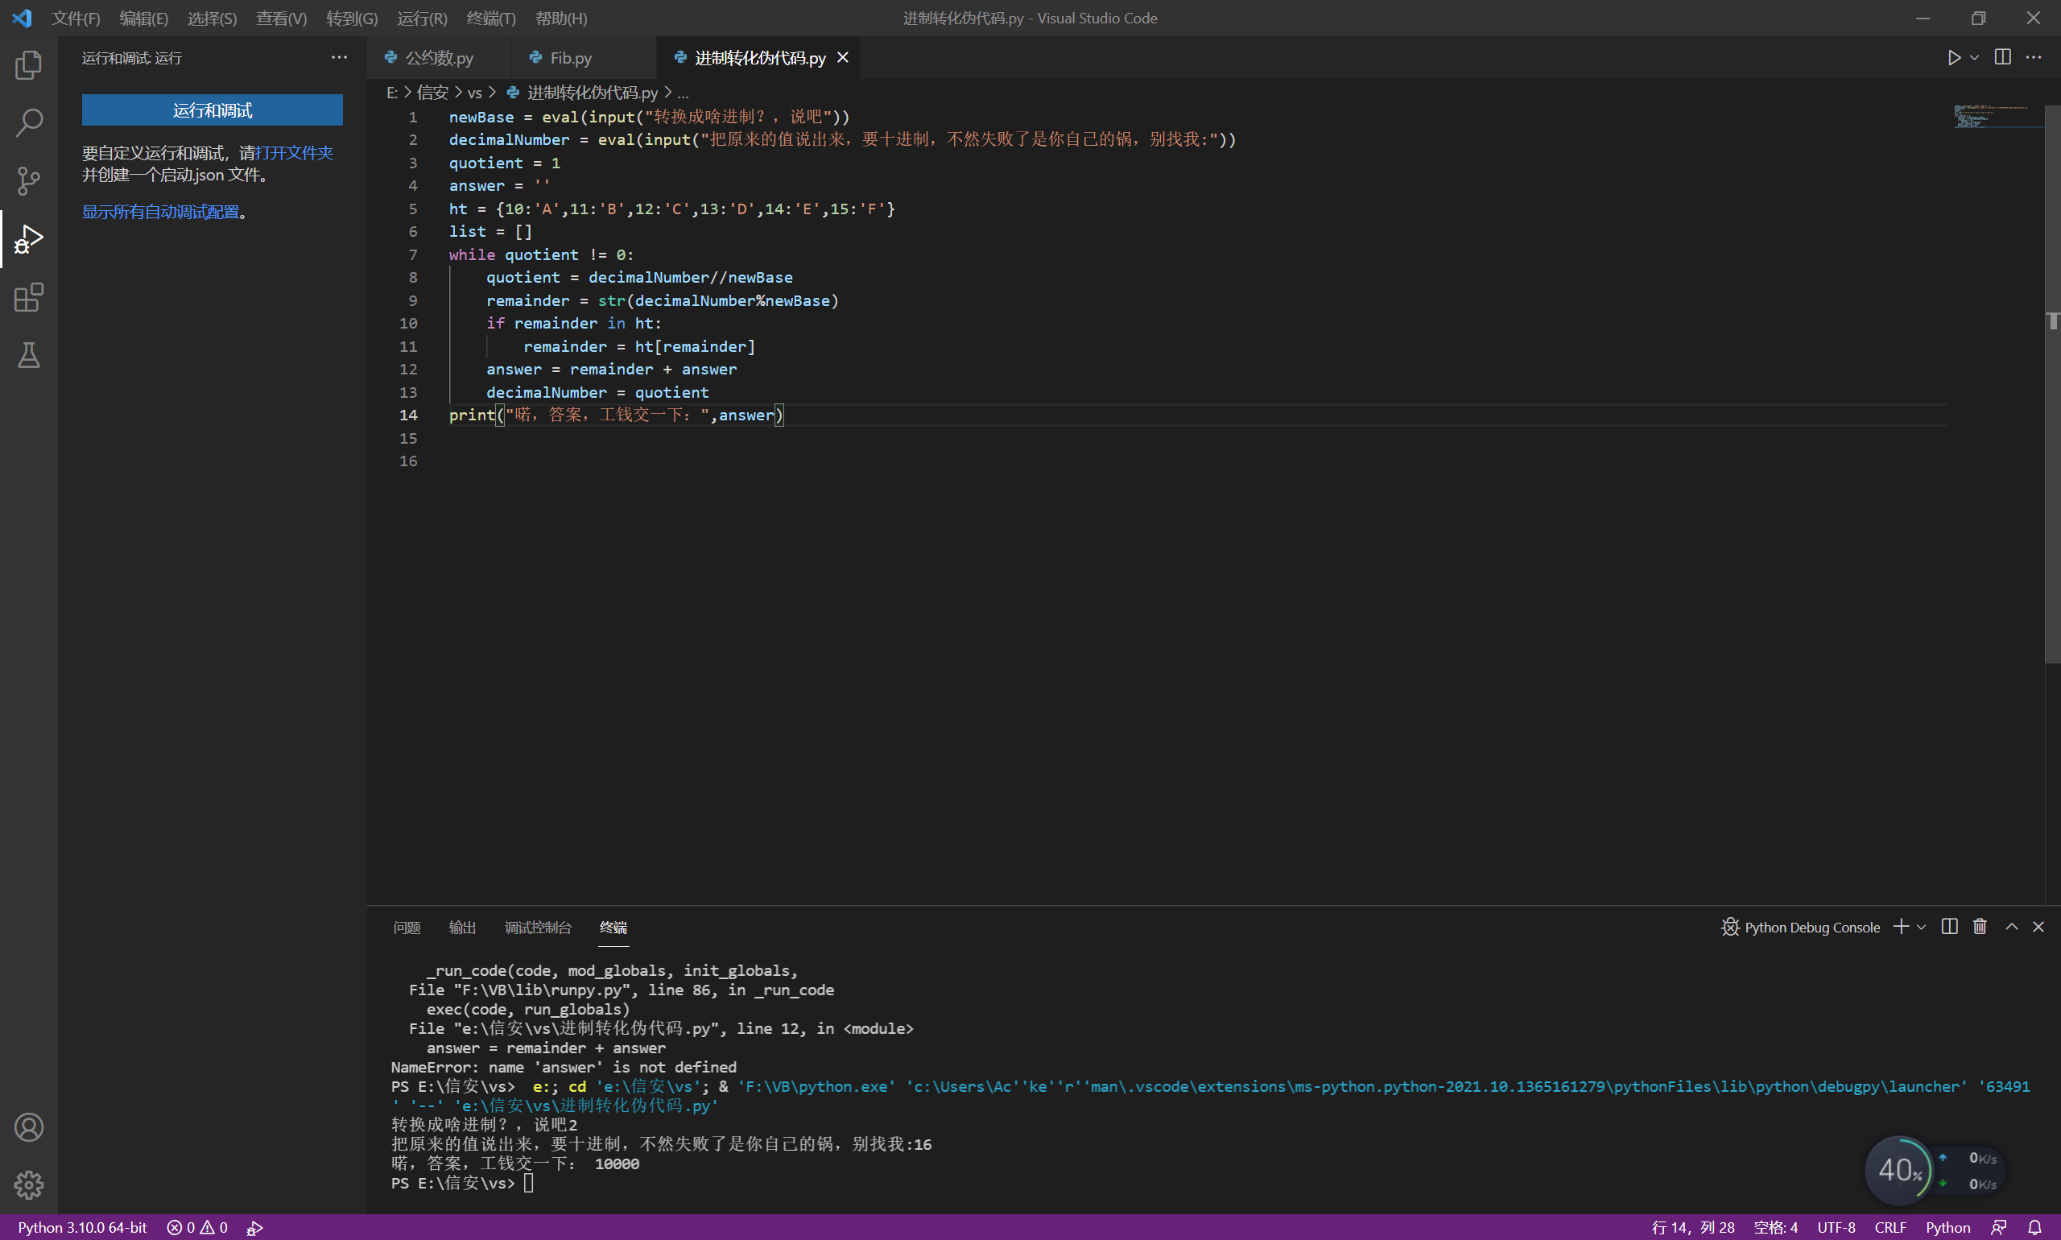Open the 选择(S) menu

click(x=213, y=18)
